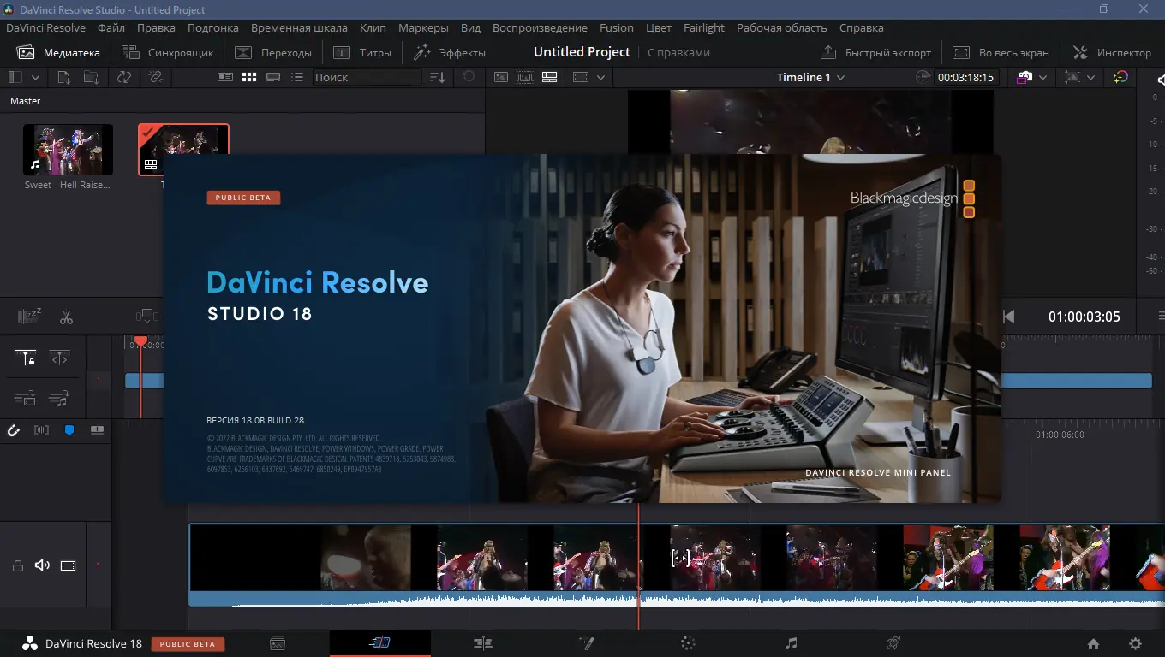The width and height of the screenshot is (1165, 657).
Task: Toggle timeline snapping magnet
Action: pos(14,430)
